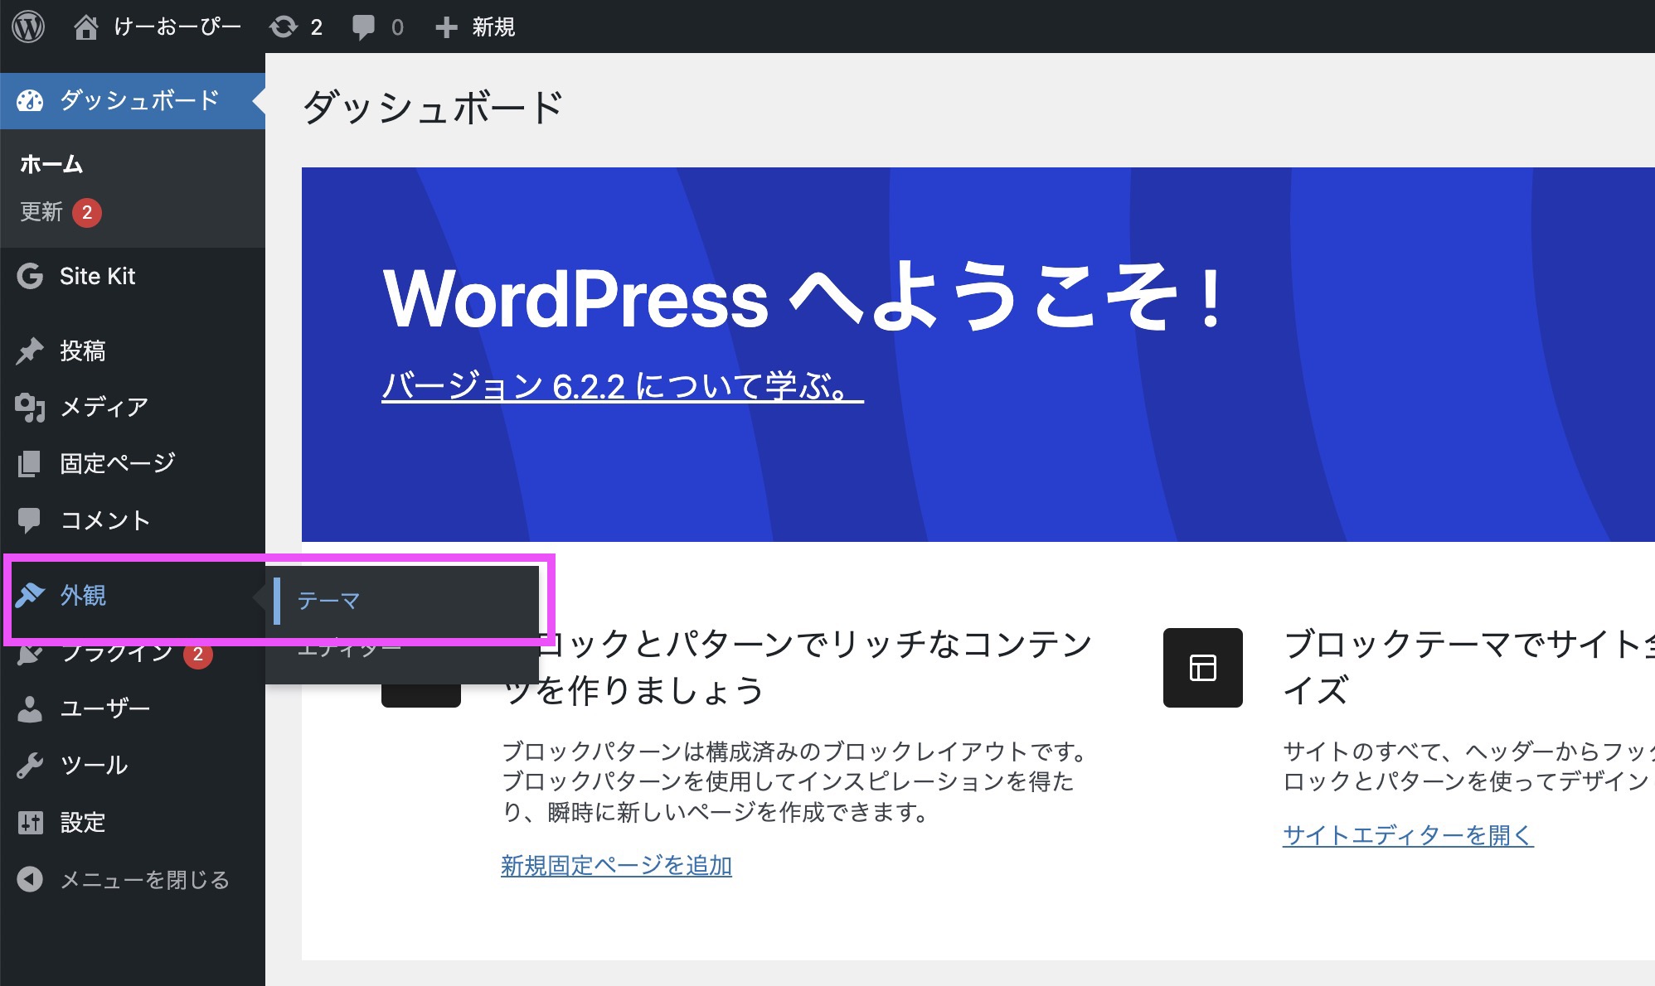Click the pushpin icon for 投稿
This screenshot has height=986, width=1655.
pyautogui.click(x=30, y=350)
